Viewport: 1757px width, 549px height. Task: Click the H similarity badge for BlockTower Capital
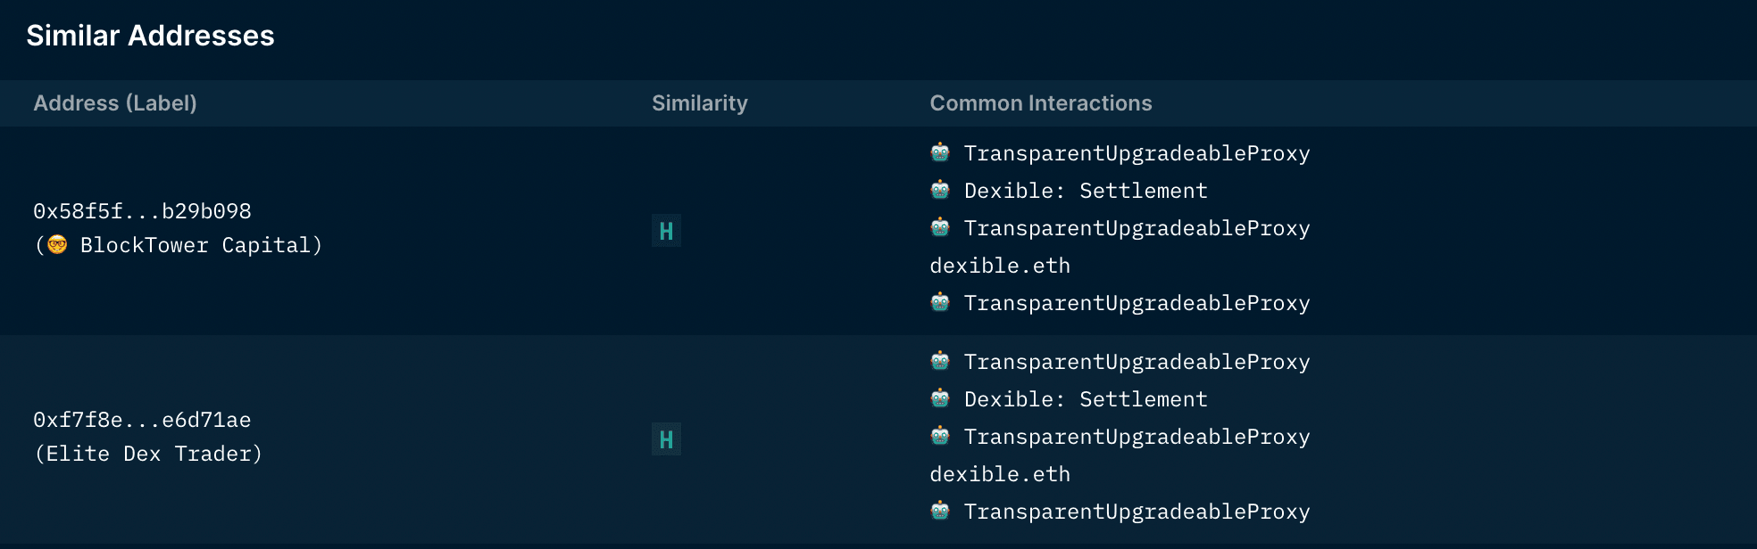(666, 231)
